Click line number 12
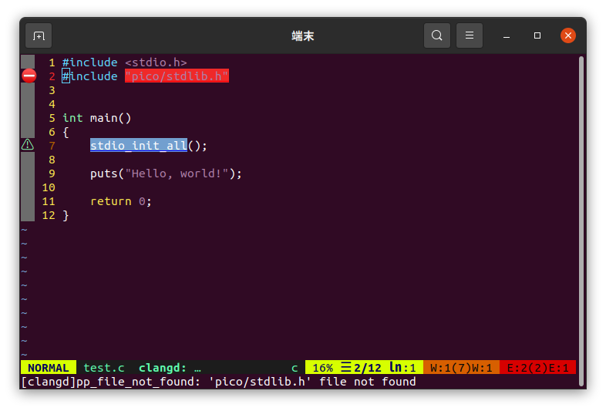The image size is (606, 411). click(x=49, y=215)
